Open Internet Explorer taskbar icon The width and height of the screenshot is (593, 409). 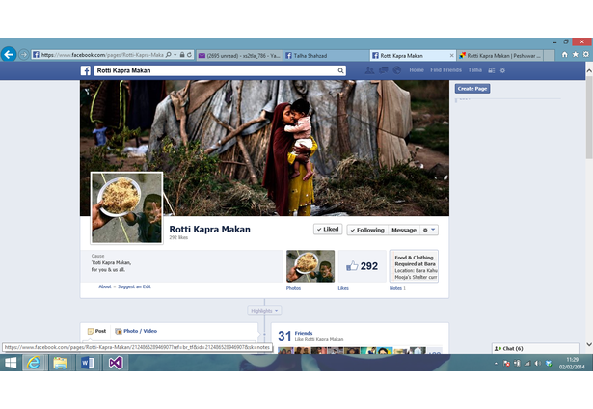(34, 363)
